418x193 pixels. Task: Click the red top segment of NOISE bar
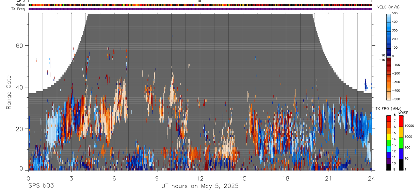click(x=401, y=121)
